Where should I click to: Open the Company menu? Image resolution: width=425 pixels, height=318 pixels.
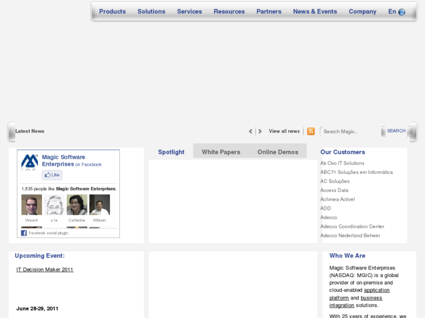click(362, 12)
